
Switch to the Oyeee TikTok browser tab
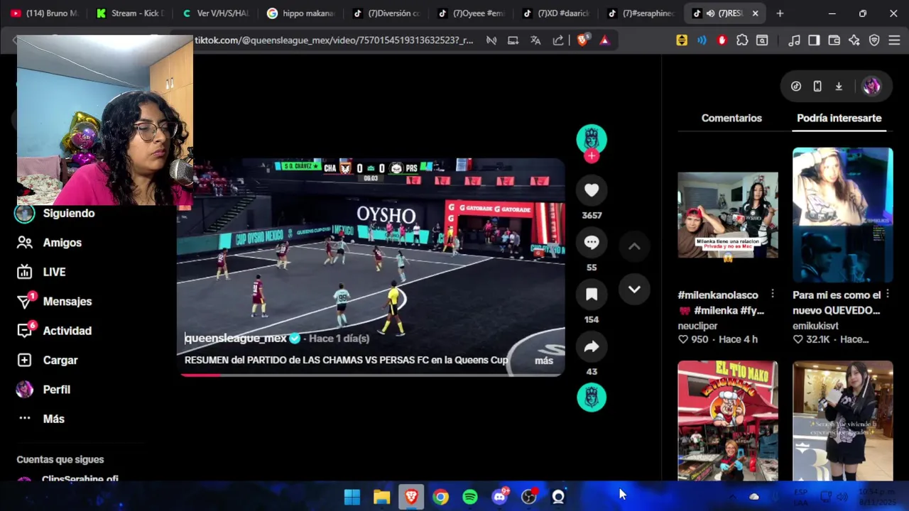pos(472,13)
